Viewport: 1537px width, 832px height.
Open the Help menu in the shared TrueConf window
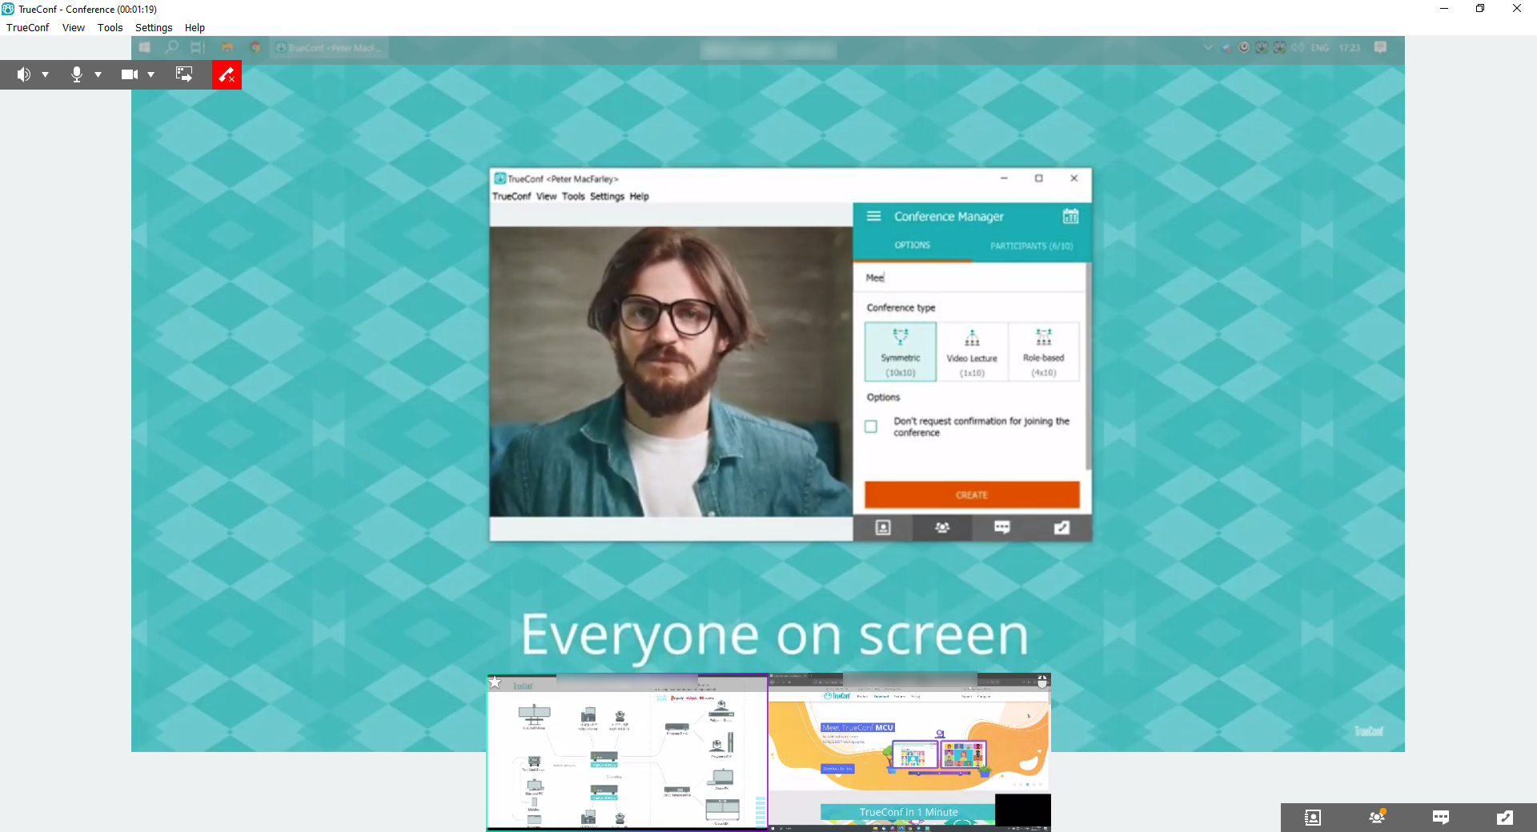pyautogui.click(x=639, y=197)
